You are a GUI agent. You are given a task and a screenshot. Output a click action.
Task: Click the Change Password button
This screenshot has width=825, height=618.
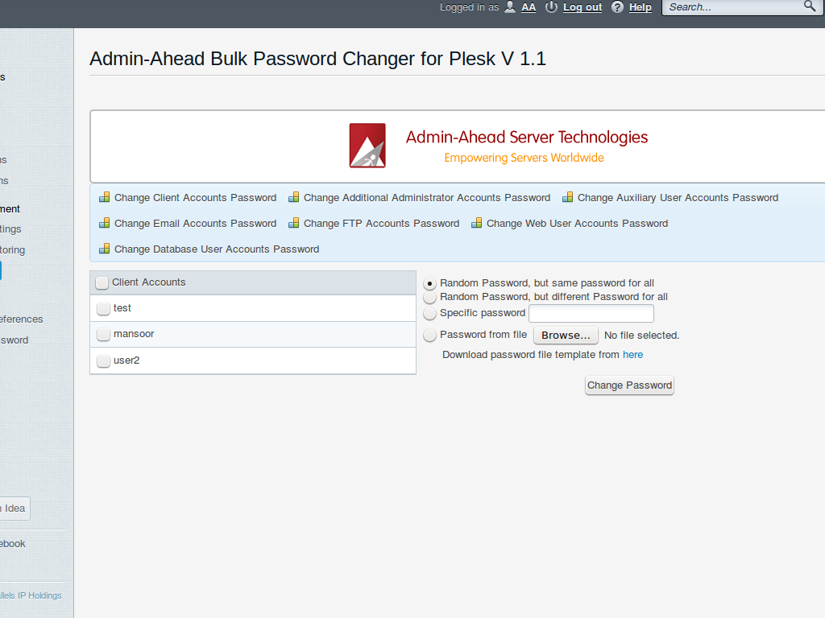(x=629, y=385)
